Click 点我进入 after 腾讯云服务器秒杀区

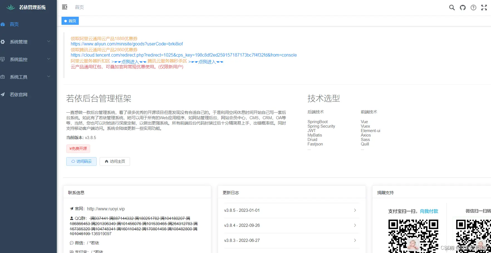206,62
